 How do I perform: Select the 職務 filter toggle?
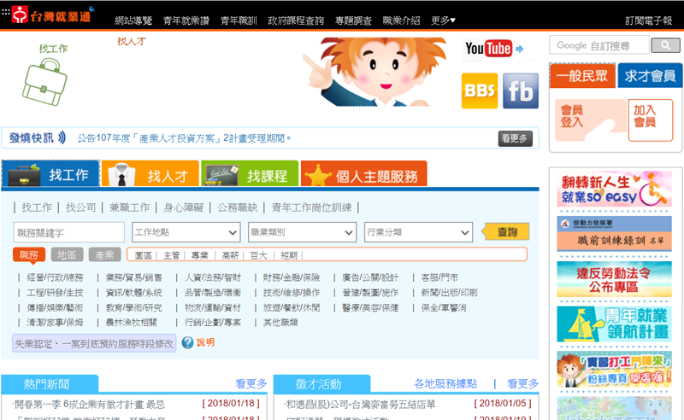click(x=29, y=255)
